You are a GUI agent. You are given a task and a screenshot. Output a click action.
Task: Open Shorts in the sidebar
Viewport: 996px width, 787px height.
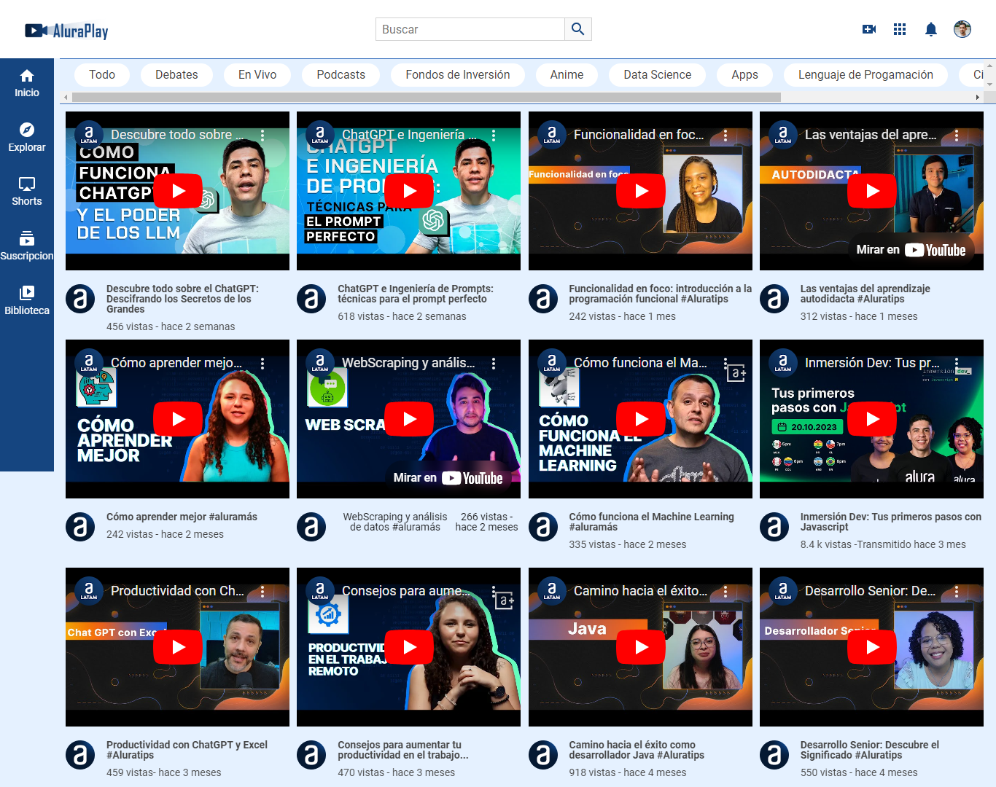[27, 192]
